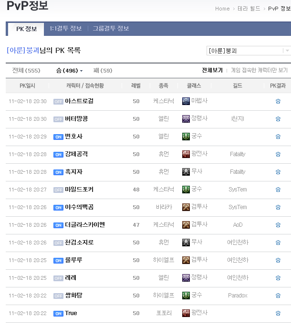Image resolution: width=291 pixels, height=328 pixels.
Task: Open character 더글라스카이엔 profile
Action: pyautogui.click(x=85, y=225)
